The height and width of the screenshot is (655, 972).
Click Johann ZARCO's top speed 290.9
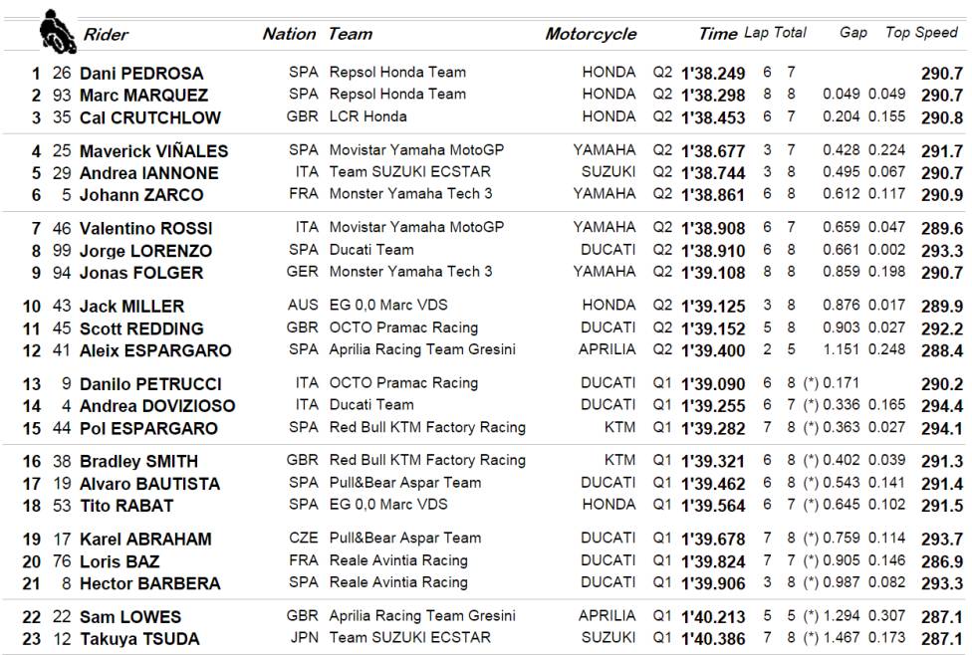[x=942, y=195]
